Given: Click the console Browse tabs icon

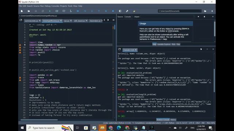Looking at the screenshot, I should tap(120, 49).
